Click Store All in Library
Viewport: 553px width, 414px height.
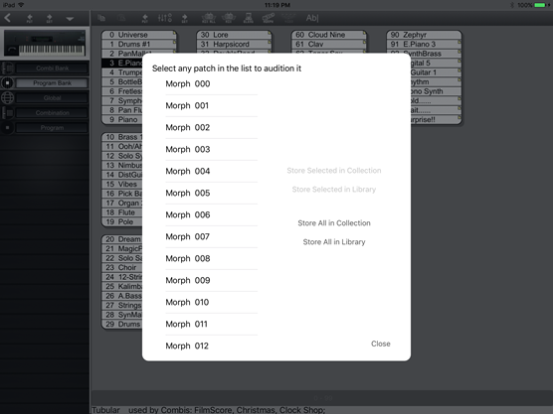point(334,242)
